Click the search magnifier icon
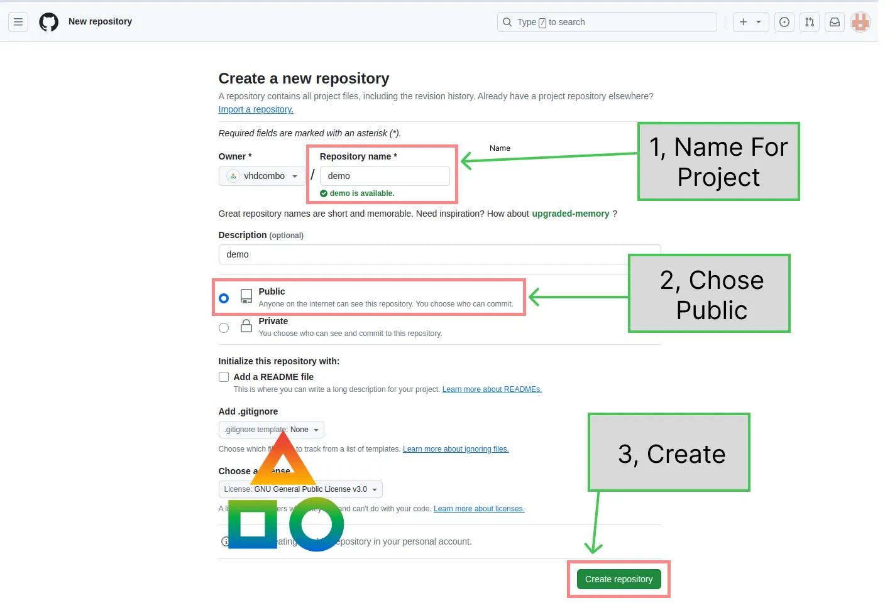885x608 pixels. pyautogui.click(x=507, y=22)
